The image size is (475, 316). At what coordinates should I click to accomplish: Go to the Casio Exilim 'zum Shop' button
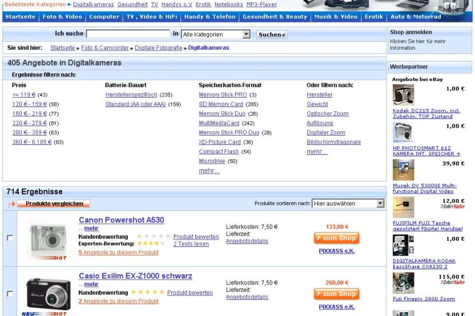pos(337,294)
